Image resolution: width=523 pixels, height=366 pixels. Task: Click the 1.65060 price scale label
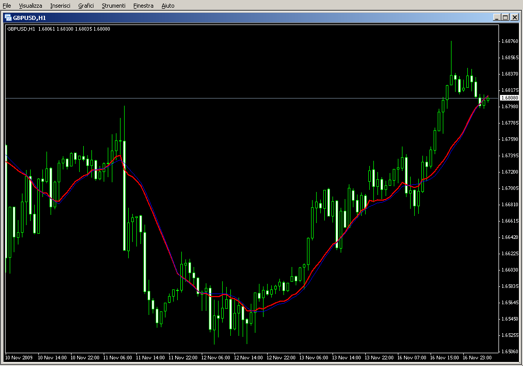click(x=510, y=352)
